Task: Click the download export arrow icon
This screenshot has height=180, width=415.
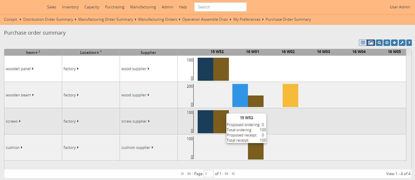Action: [x=394, y=43]
